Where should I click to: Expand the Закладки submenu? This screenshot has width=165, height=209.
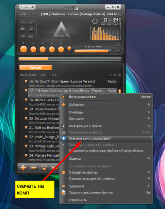(x=106, y=118)
